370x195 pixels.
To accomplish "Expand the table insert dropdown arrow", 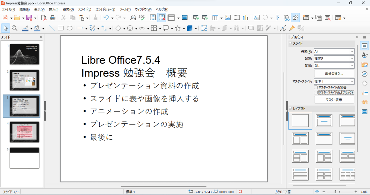I will pyautogui.click(x=221, y=18).
